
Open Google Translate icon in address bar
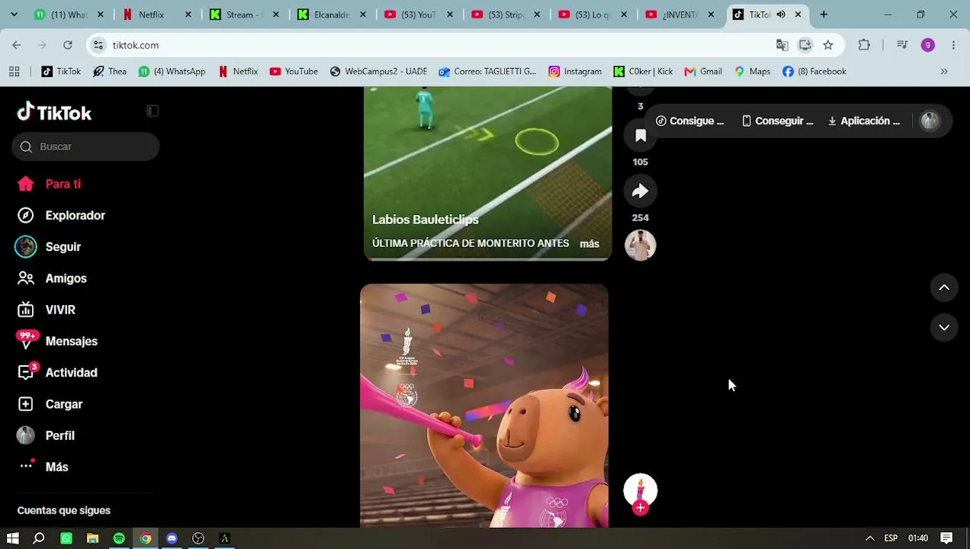[x=782, y=45]
